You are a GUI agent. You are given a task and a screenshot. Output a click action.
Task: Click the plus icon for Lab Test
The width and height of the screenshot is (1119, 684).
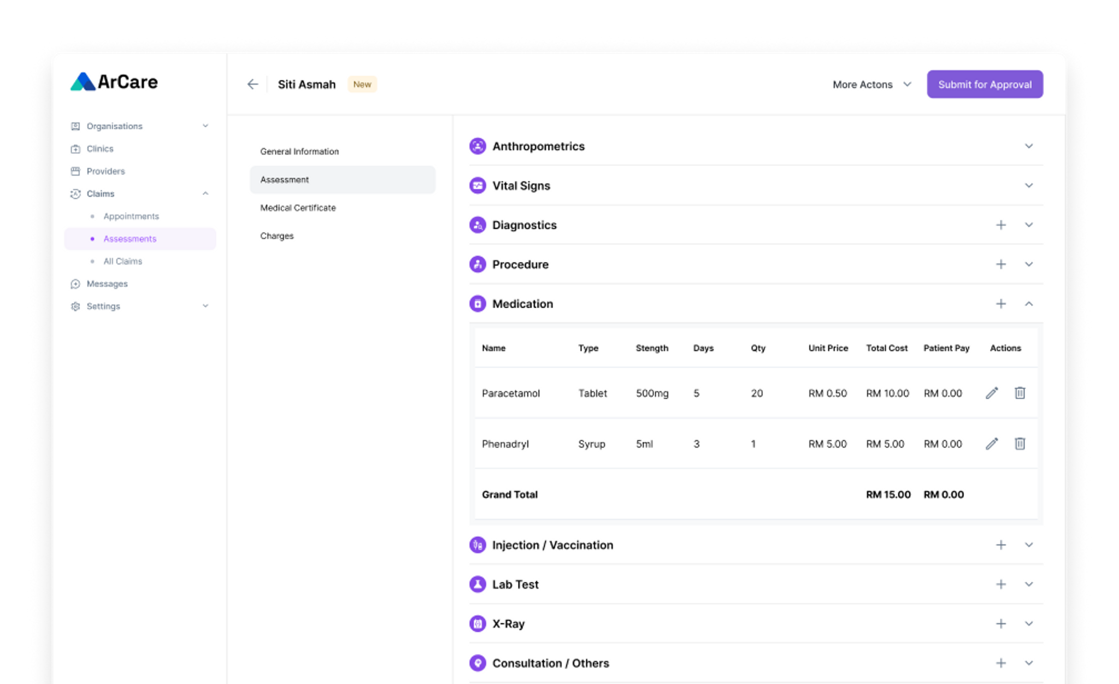(1000, 585)
